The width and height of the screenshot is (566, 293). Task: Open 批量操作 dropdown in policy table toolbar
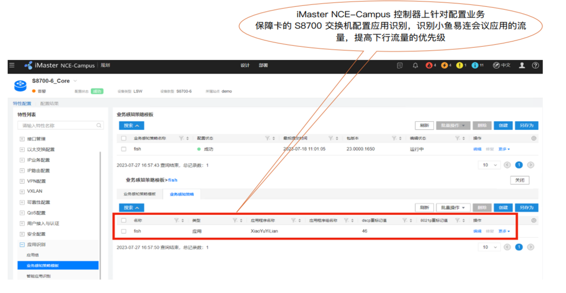pos(453,208)
